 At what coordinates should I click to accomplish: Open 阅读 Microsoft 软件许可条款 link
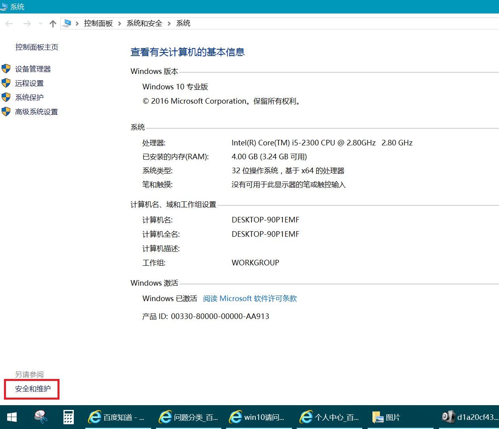coord(250,298)
